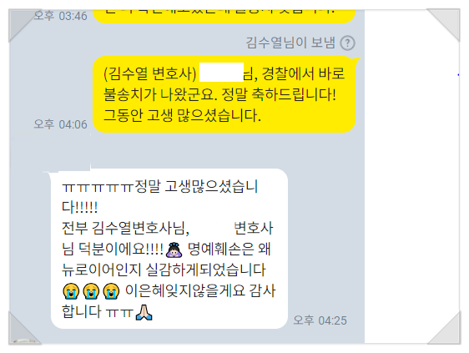Click the 오후 04:25 timestamp

pyautogui.click(x=320, y=320)
